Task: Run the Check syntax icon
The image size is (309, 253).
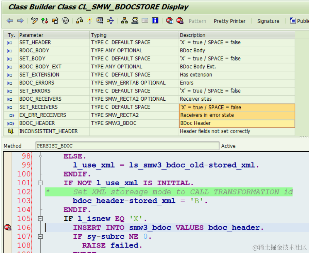Action: click(80, 20)
